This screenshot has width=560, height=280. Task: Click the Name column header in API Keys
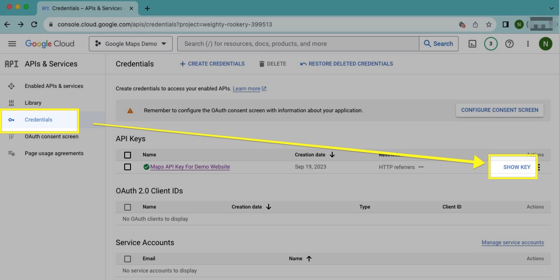click(149, 155)
